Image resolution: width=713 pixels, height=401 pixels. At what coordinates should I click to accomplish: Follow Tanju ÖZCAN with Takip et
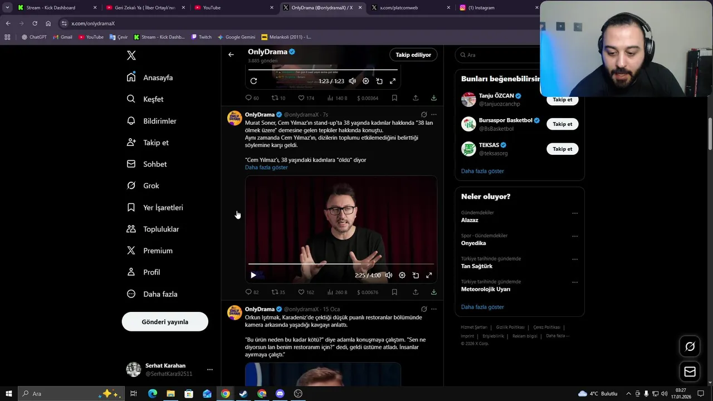pyautogui.click(x=562, y=100)
